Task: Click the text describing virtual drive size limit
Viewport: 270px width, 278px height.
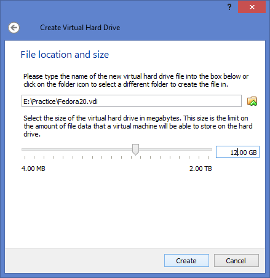Action: click(x=138, y=126)
